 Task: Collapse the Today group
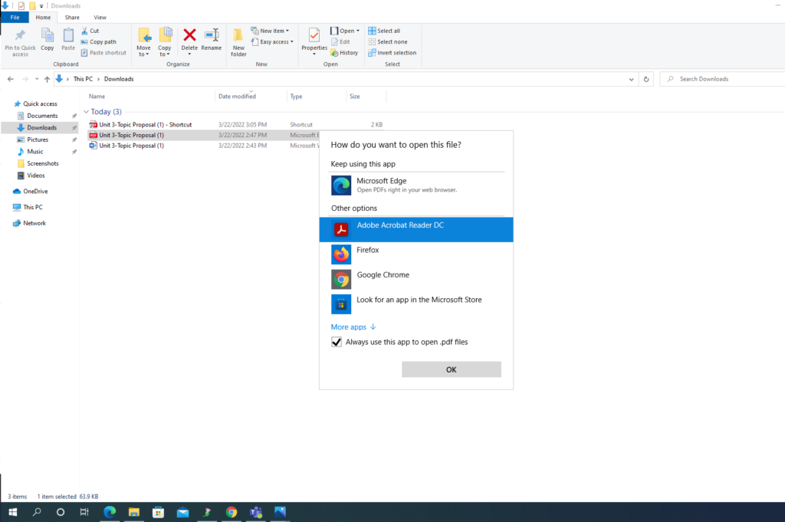(86, 112)
